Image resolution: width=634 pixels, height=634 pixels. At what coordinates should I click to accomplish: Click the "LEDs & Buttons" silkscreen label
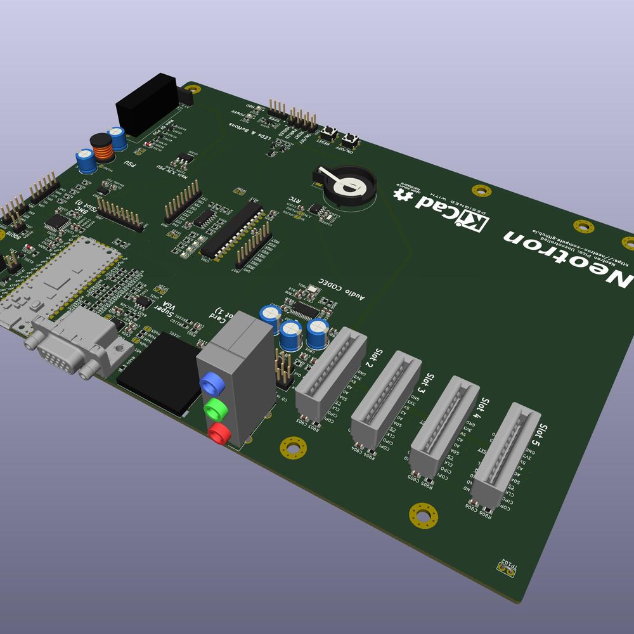[x=250, y=131]
